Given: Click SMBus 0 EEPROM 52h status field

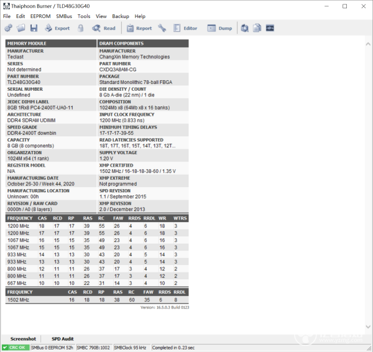Looking at the screenshot, I should (52, 348).
